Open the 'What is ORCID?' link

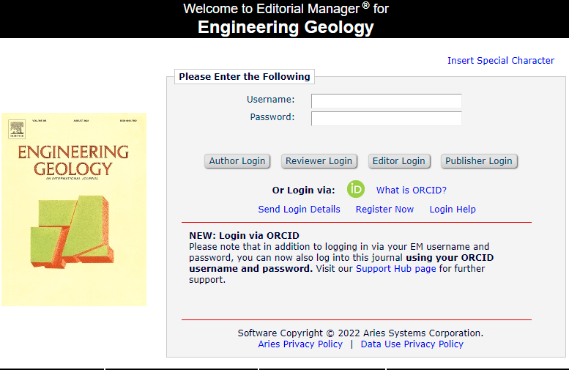click(412, 190)
